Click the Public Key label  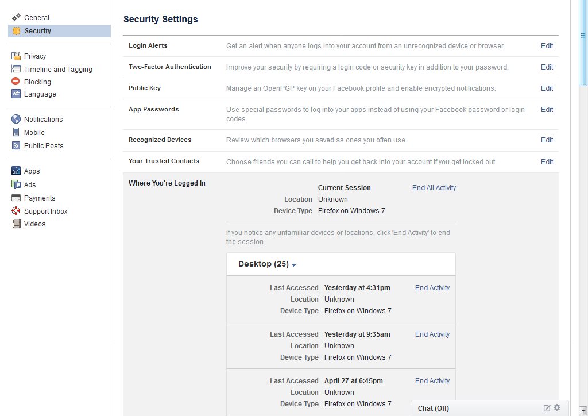click(144, 88)
